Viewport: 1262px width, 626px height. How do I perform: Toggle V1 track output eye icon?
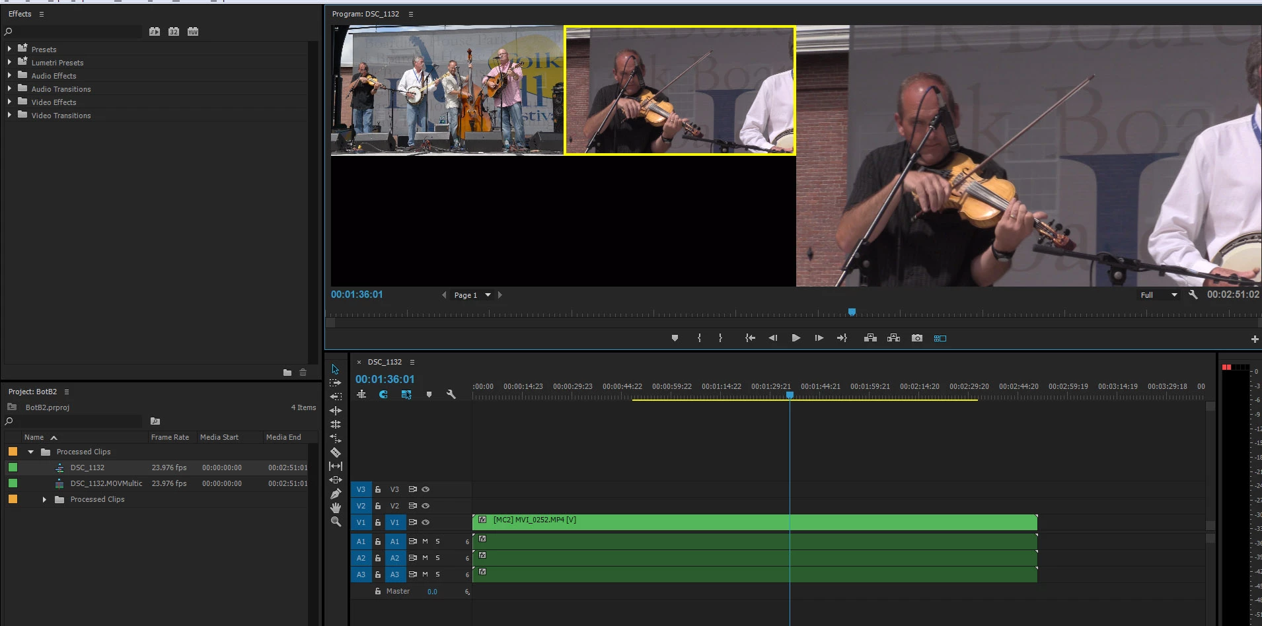pyautogui.click(x=426, y=522)
